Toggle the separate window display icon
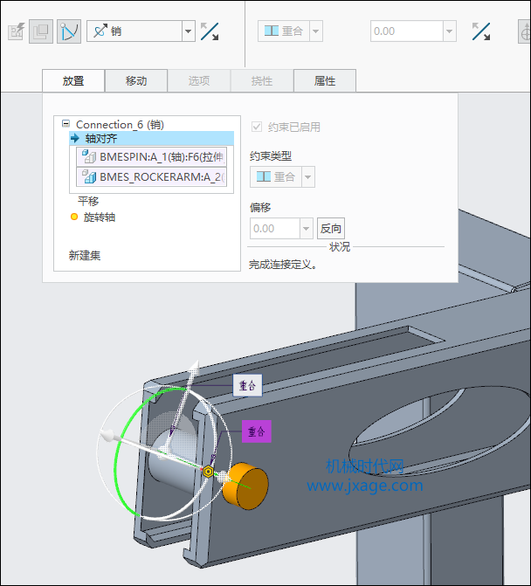Image resolution: width=531 pixels, height=586 pixels. (41, 31)
